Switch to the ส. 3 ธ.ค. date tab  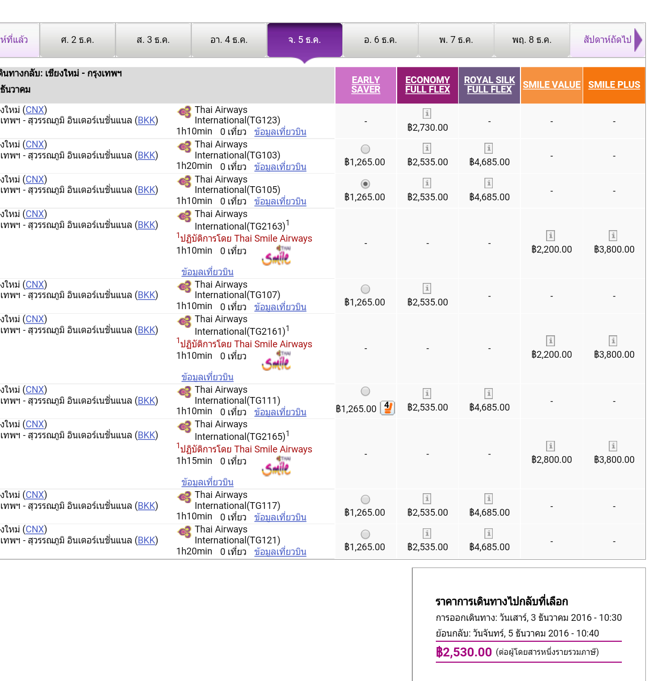(x=153, y=40)
